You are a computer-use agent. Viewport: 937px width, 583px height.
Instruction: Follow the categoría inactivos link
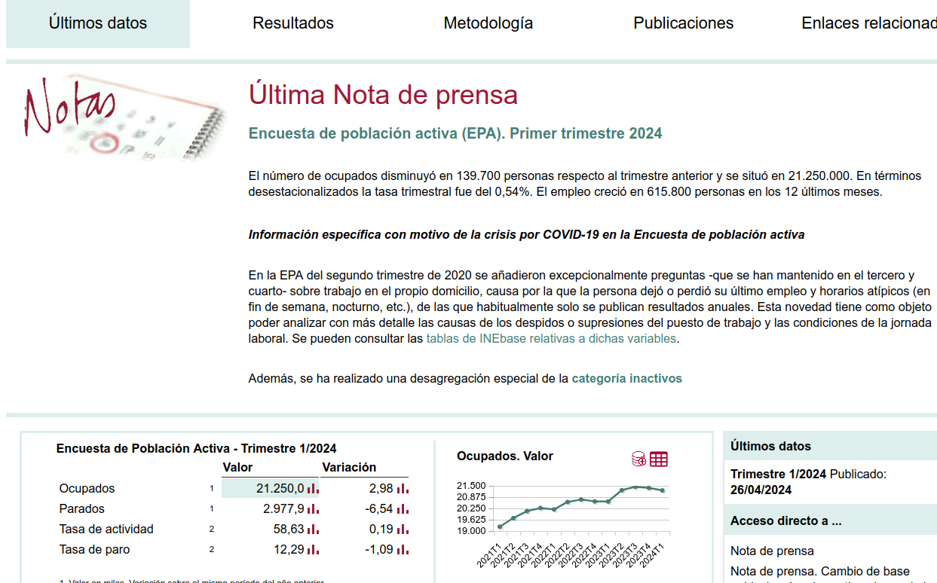tap(626, 379)
